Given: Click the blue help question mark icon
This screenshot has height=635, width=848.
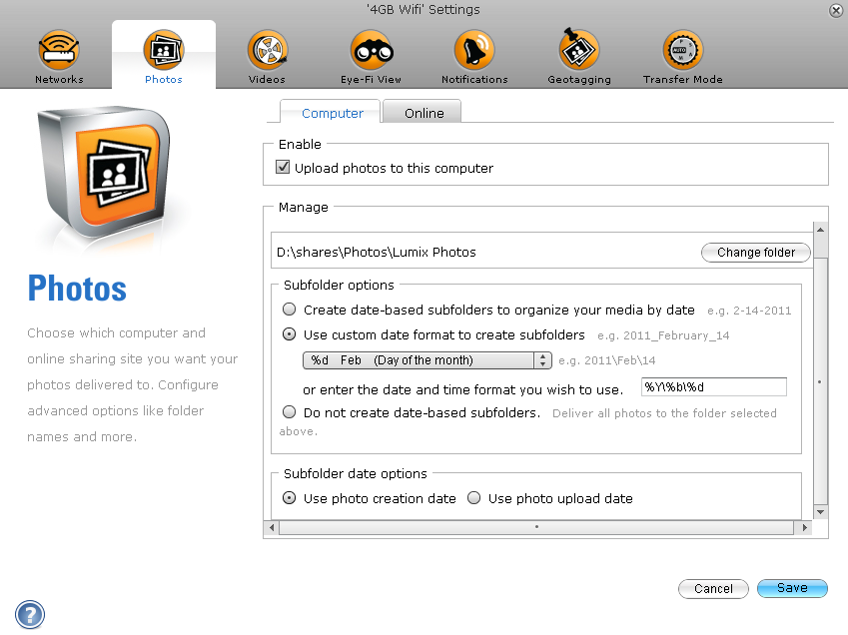Looking at the screenshot, I should pos(30,614).
